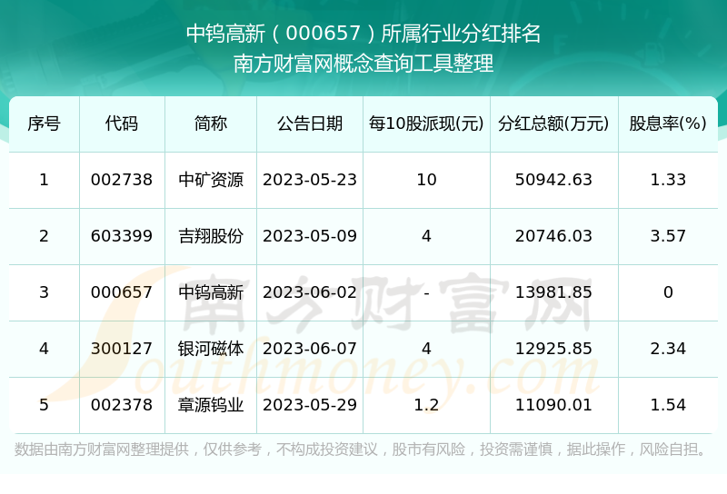The width and height of the screenshot is (727, 494).
Task: Click the yield value 3.57
Action: [668, 236]
